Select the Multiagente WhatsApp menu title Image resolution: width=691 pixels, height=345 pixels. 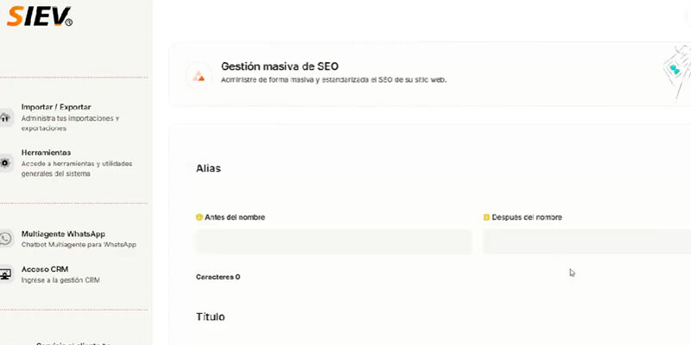[63, 234]
